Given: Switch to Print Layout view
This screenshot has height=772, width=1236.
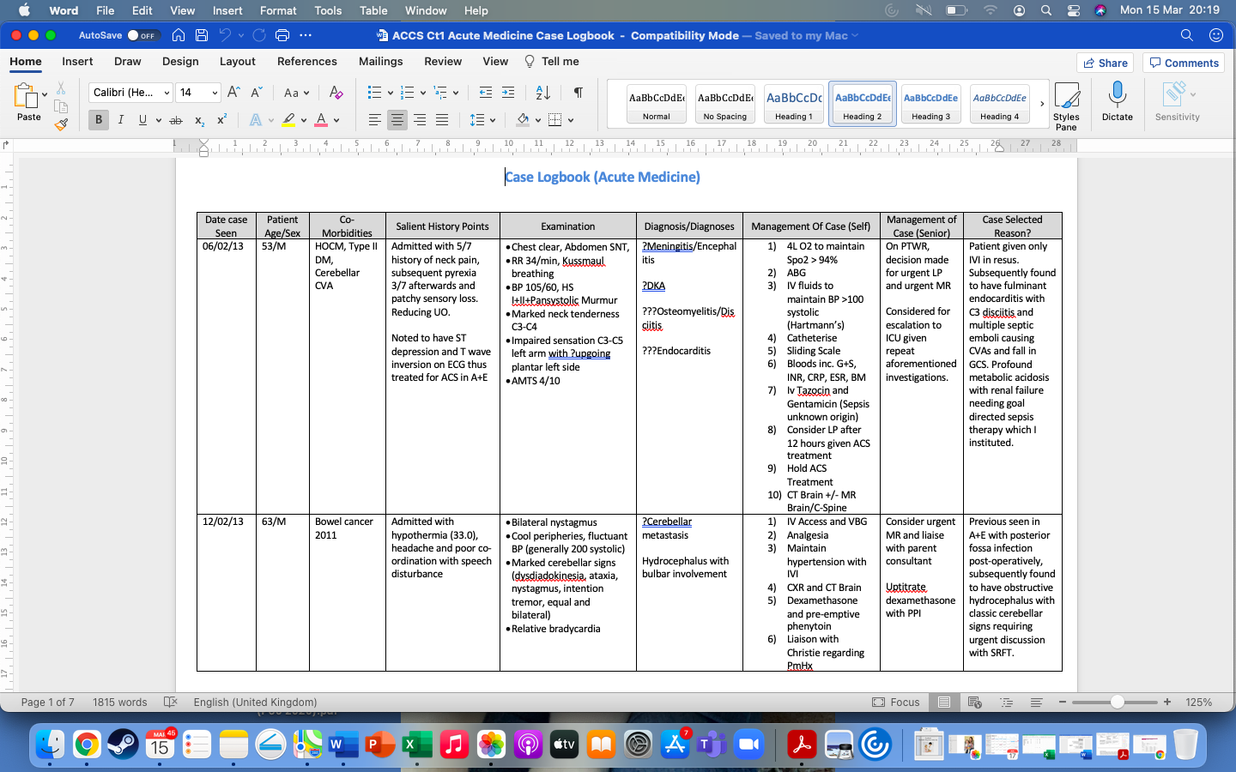Looking at the screenshot, I should pyautogui.click(x=944, y=702).
